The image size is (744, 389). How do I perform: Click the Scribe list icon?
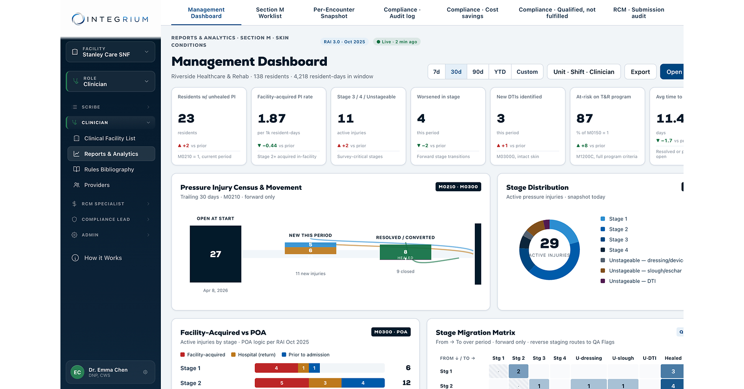75,107
